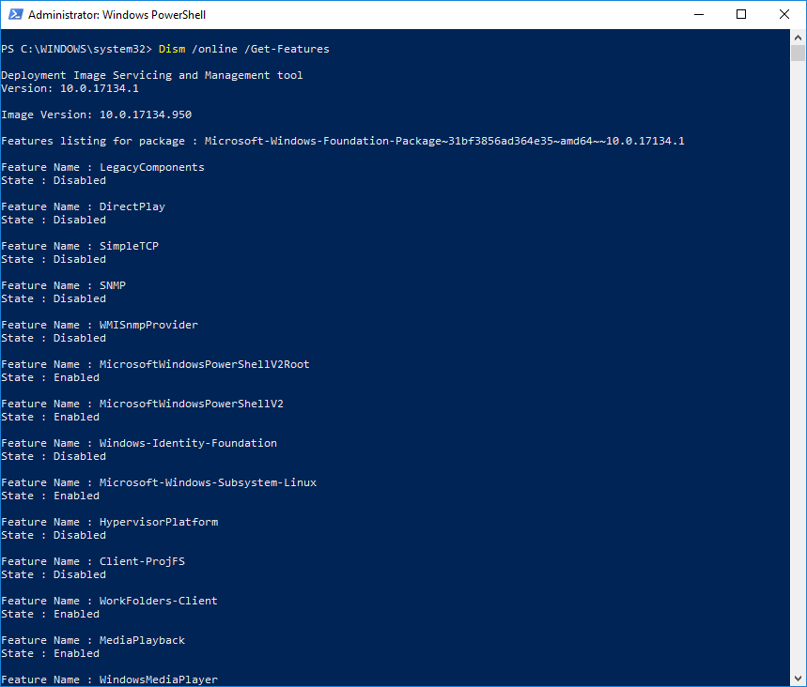Screen dimensions: 807x687
Task: Click the vertical scrollbar thumb
Action: [x=799, y=53]
